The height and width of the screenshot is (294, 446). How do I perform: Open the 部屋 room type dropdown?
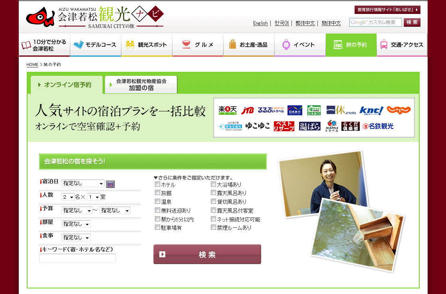[76, 224]
